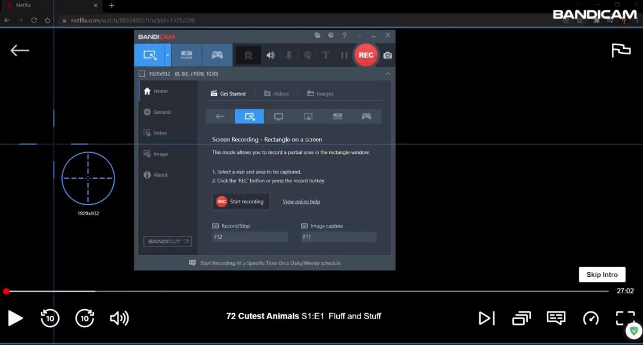Toggle Netflix fullscreen icon
This screenshot has height=345, width=643.
tap(625, 318)
